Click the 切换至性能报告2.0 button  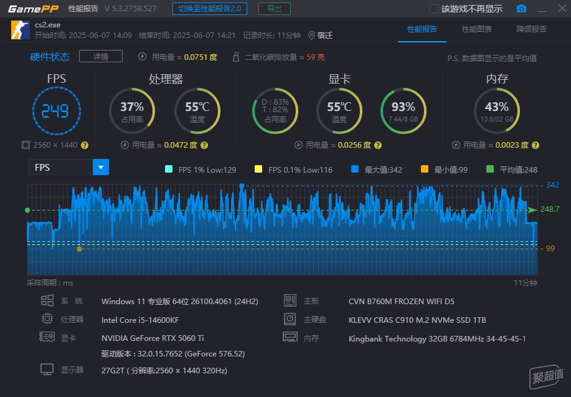pos(210,9)
